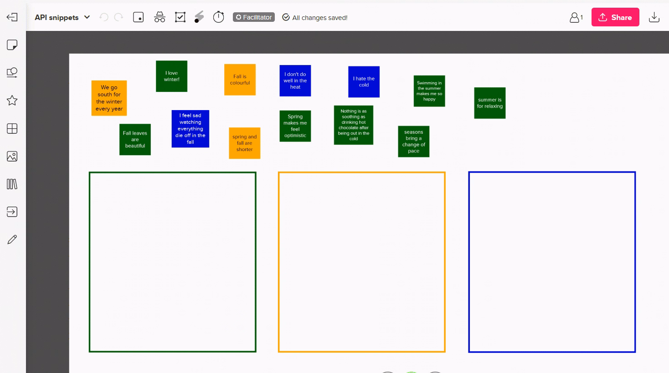Open the grid templates icon in sidebar

(x=12, y=129)
